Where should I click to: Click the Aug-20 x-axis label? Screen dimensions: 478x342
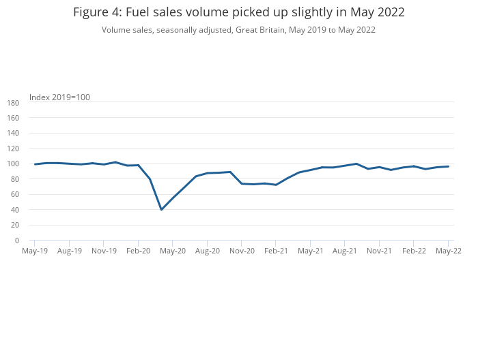(x=207, y=251)
